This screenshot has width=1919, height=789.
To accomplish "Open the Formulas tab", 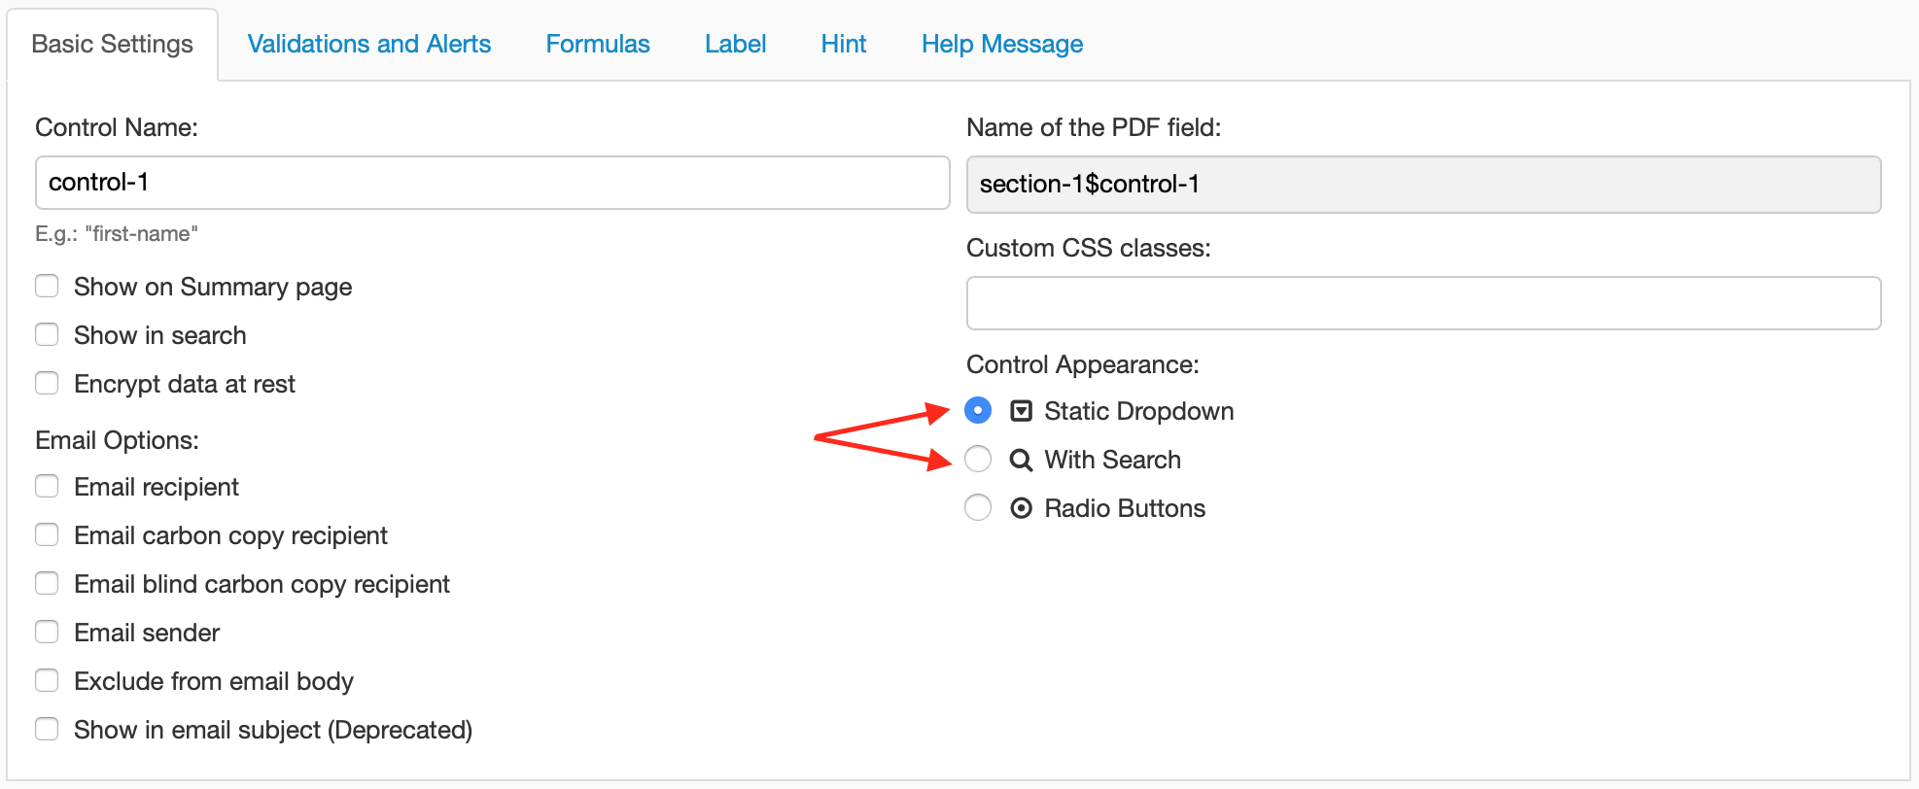I will click(x=598, y=44).
